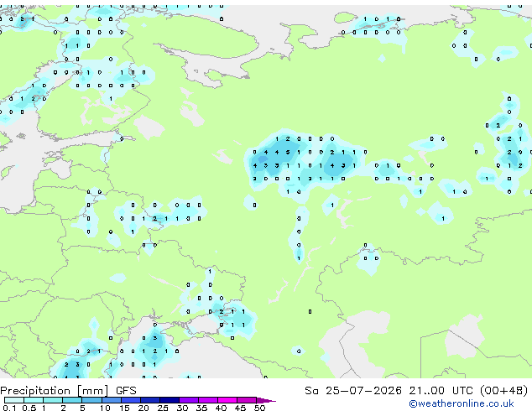Select the 10–15 mm legend swatch

(112, 400)
